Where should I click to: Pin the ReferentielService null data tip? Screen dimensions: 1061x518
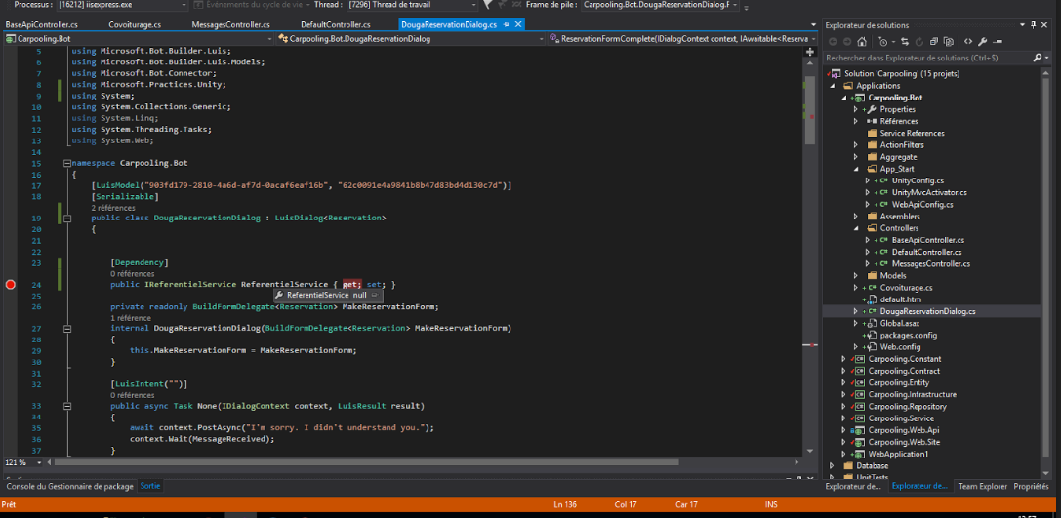(374, 295)
